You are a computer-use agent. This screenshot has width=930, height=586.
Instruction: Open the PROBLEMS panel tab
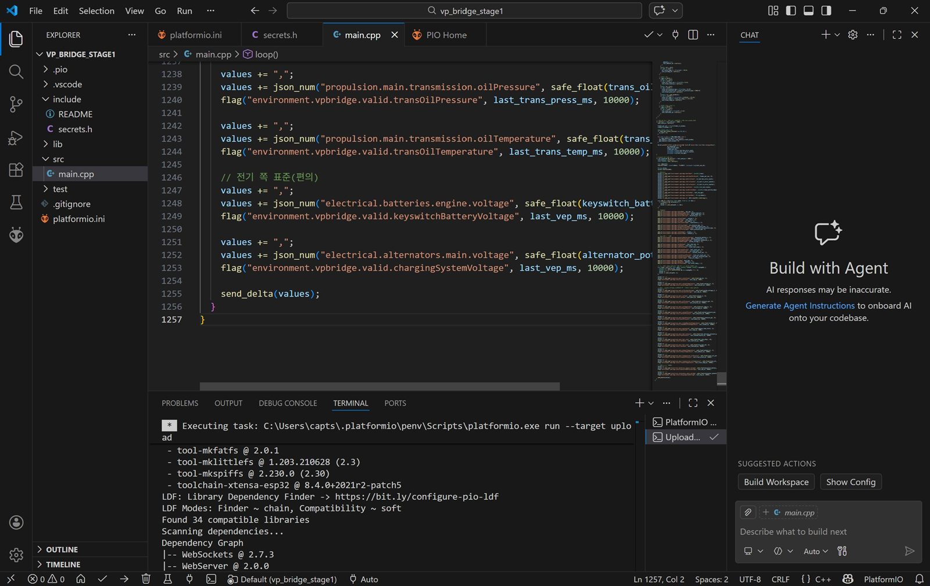point(180,403)
